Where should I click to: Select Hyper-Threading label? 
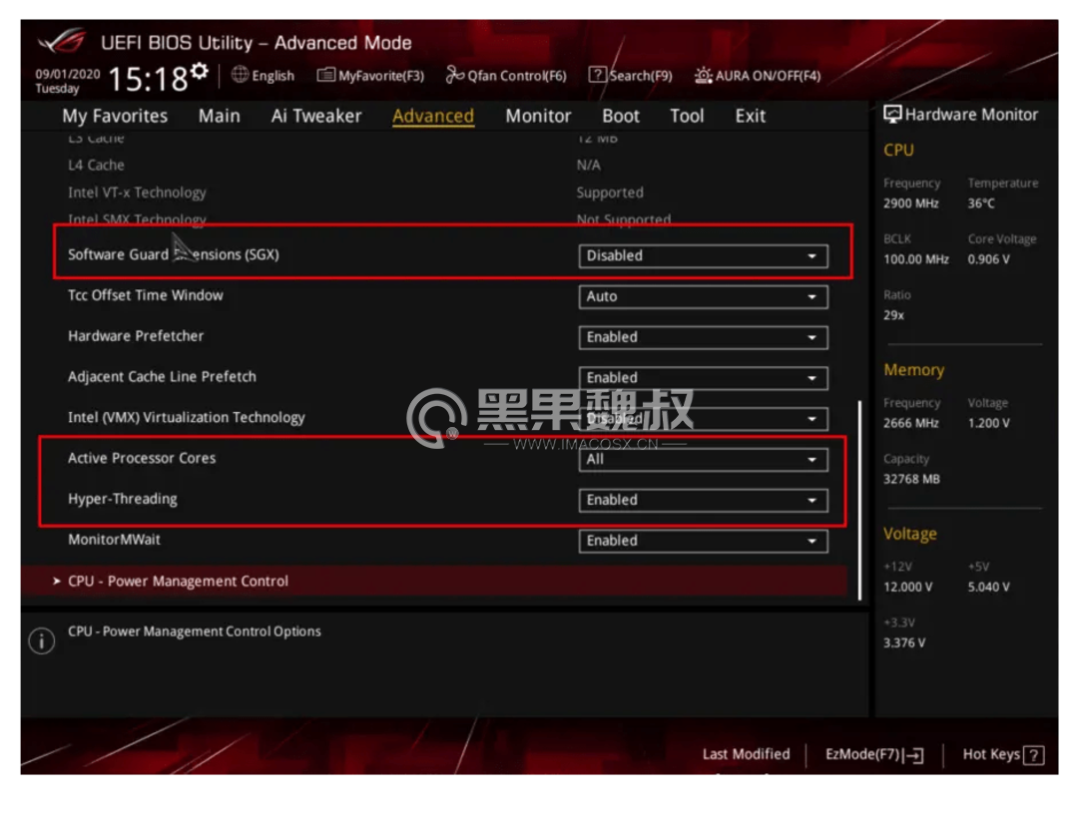pos(123,499)
